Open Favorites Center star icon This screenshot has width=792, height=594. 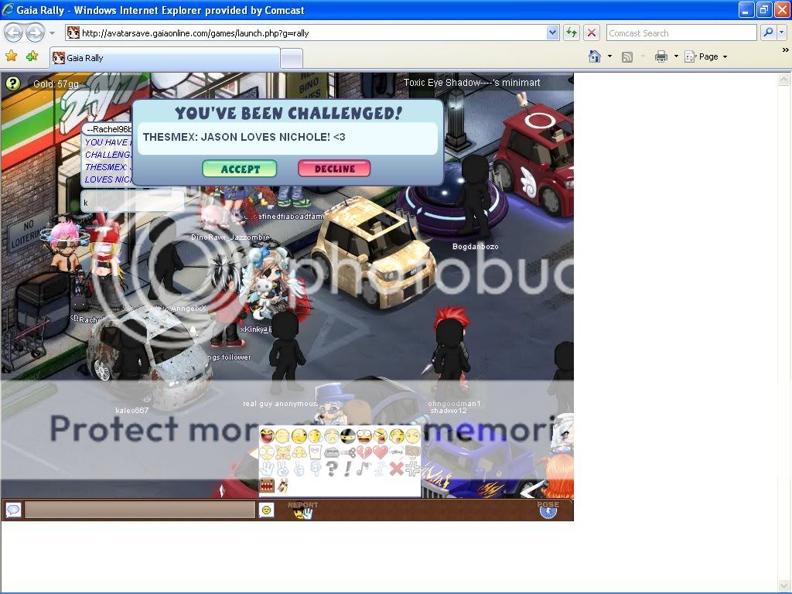(12, 56)
